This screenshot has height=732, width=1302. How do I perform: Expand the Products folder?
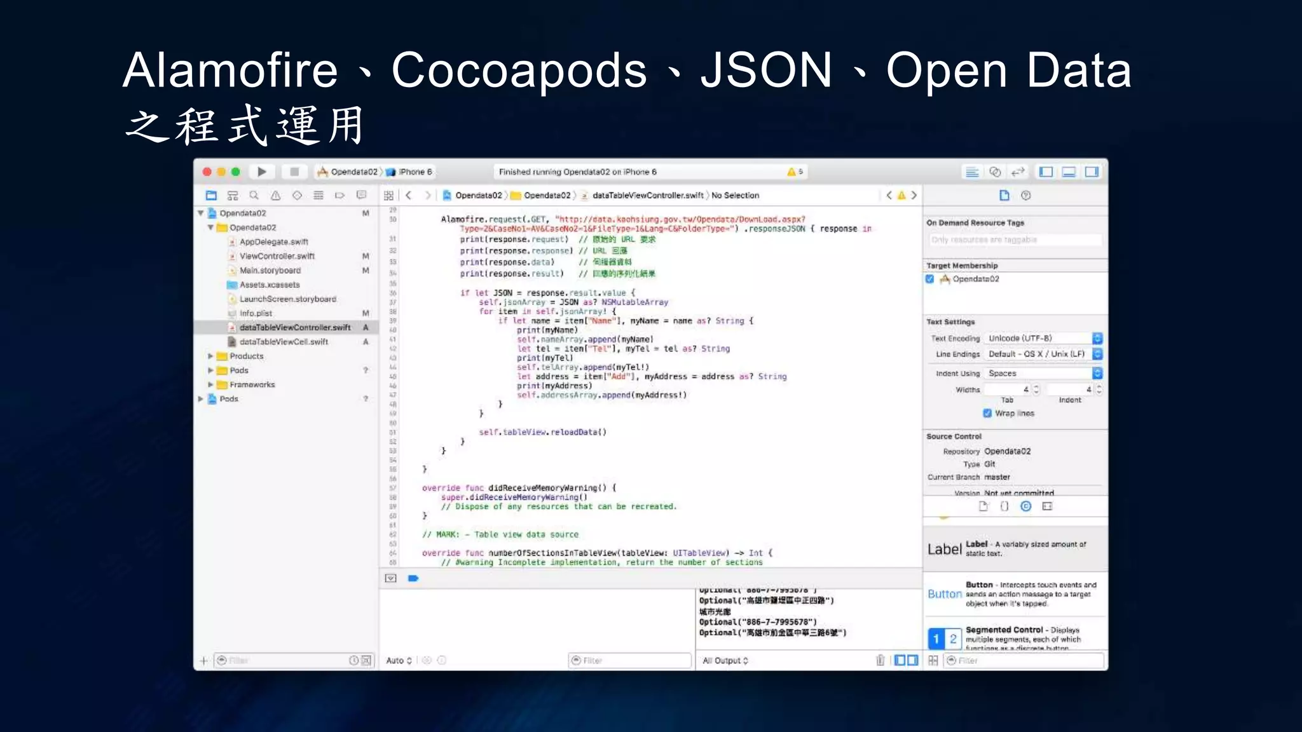point(210,356)
